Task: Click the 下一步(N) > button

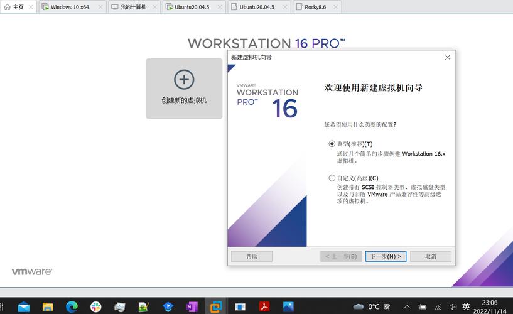Action: pyautogui.click(x=386, y=256)
